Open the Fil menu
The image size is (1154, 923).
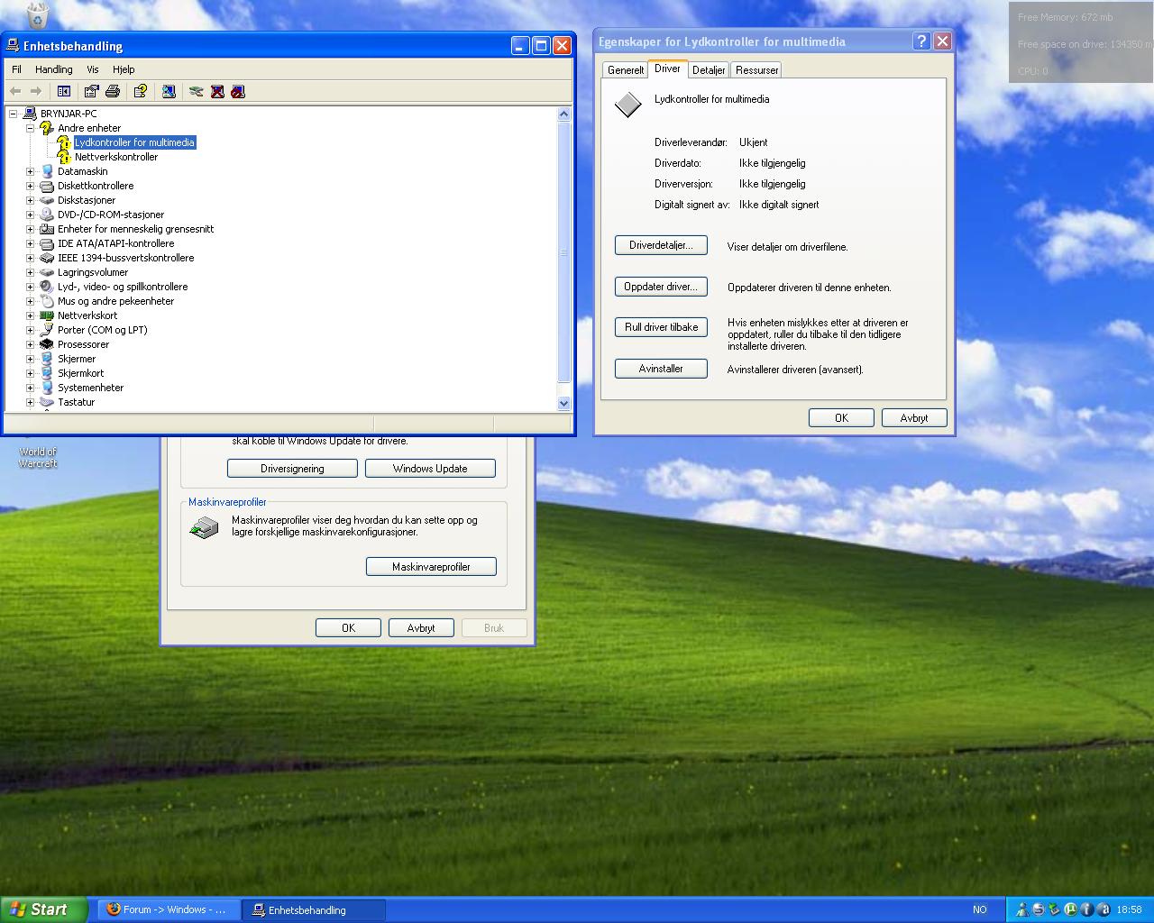[16, 69]
